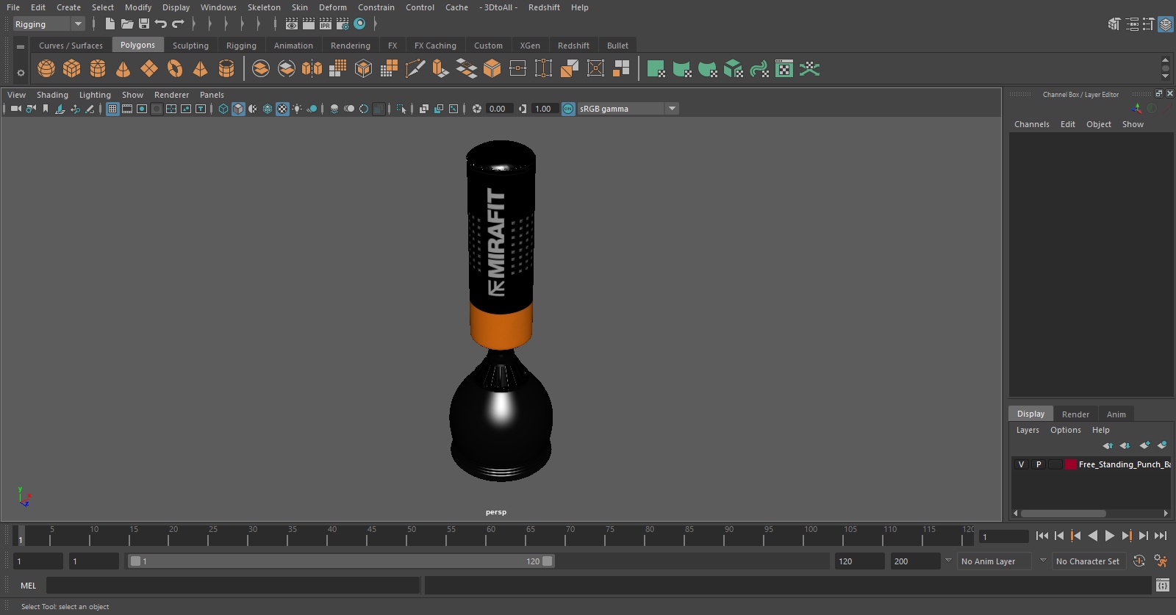Open the Script Editor icon
The image size is (1176, 615).
coord(1163,585)
